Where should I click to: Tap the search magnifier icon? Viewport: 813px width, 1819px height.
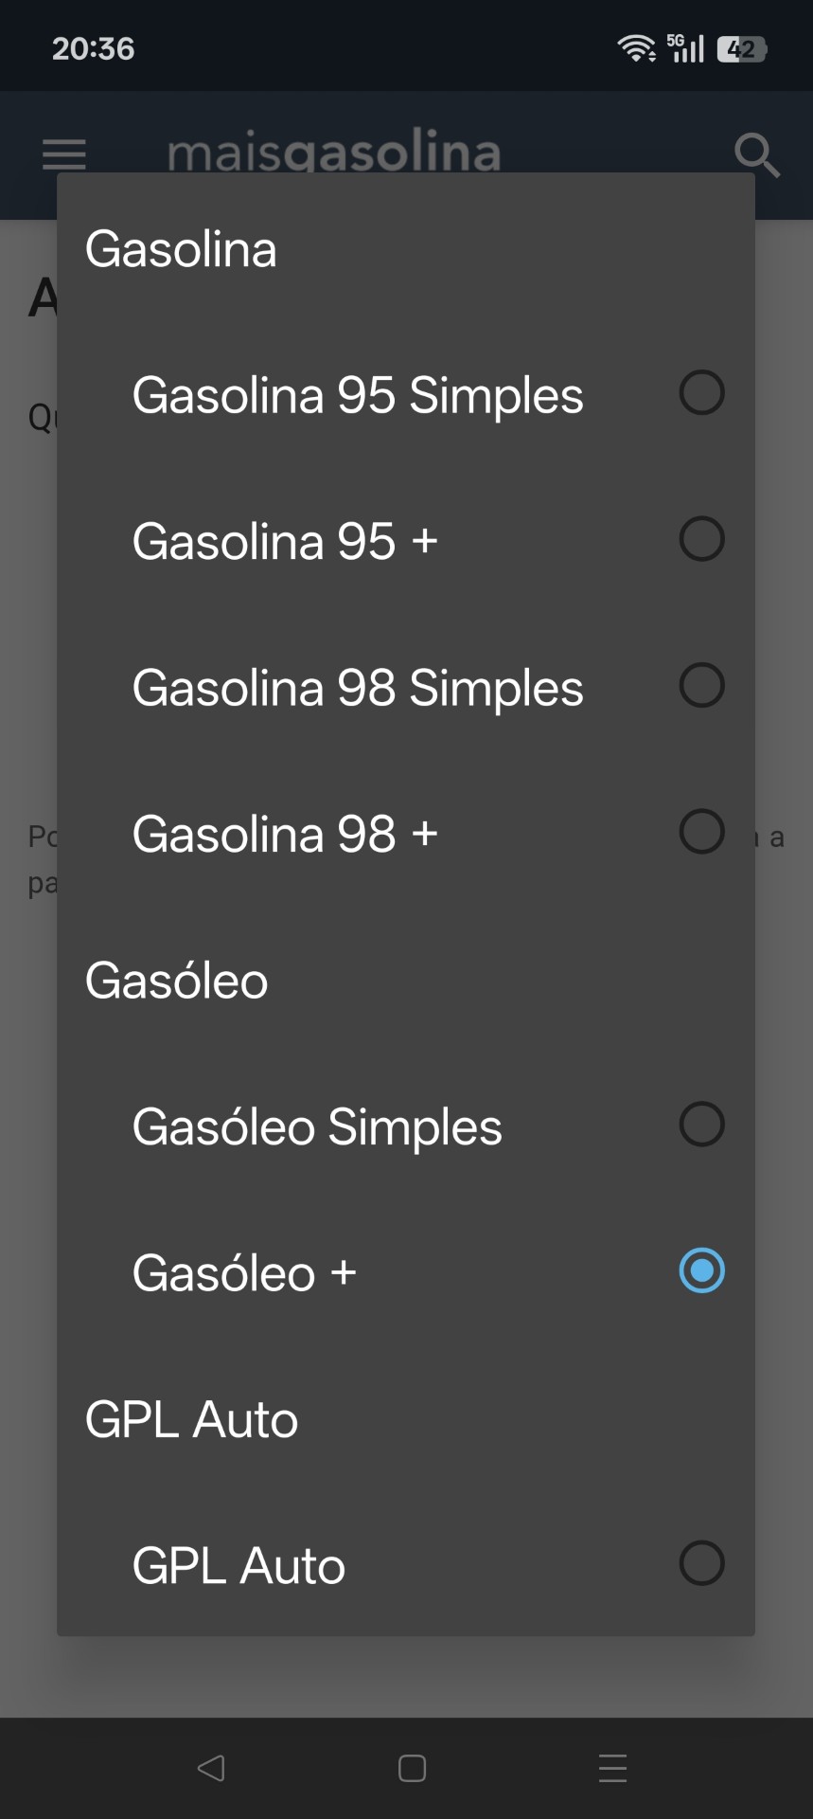pyautogui.click(x=756, y=154)
